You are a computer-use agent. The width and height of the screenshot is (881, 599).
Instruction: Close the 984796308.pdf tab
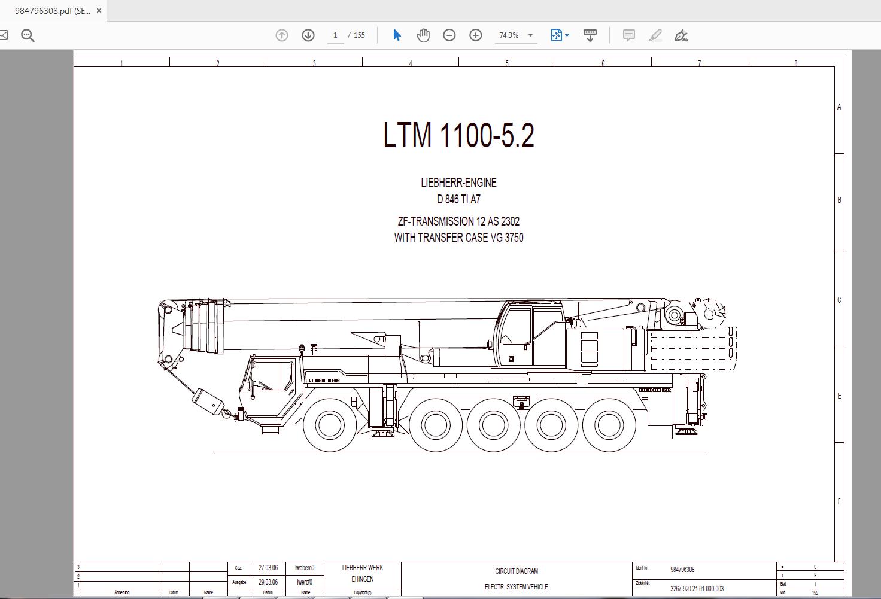pos(99,11)
